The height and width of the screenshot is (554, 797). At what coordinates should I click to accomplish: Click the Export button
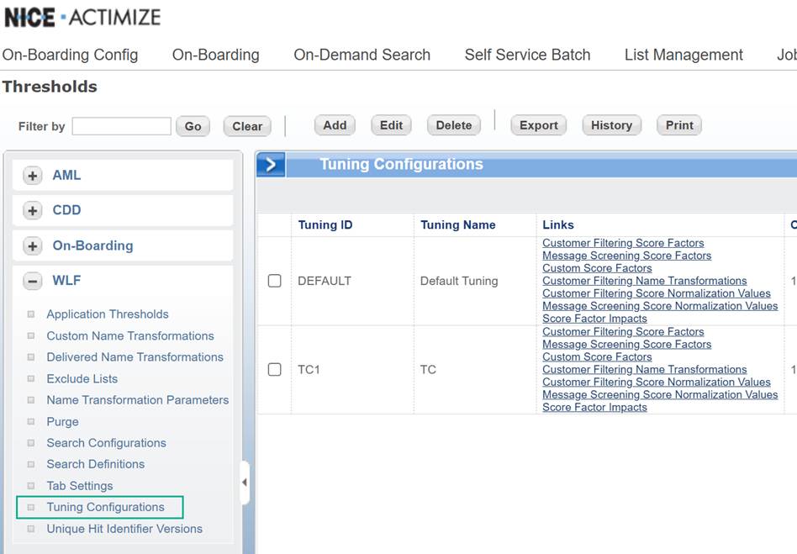(x=539, y=125)
